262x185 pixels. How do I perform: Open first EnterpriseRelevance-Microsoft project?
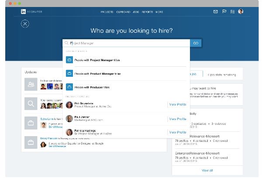tap(204, 136)
